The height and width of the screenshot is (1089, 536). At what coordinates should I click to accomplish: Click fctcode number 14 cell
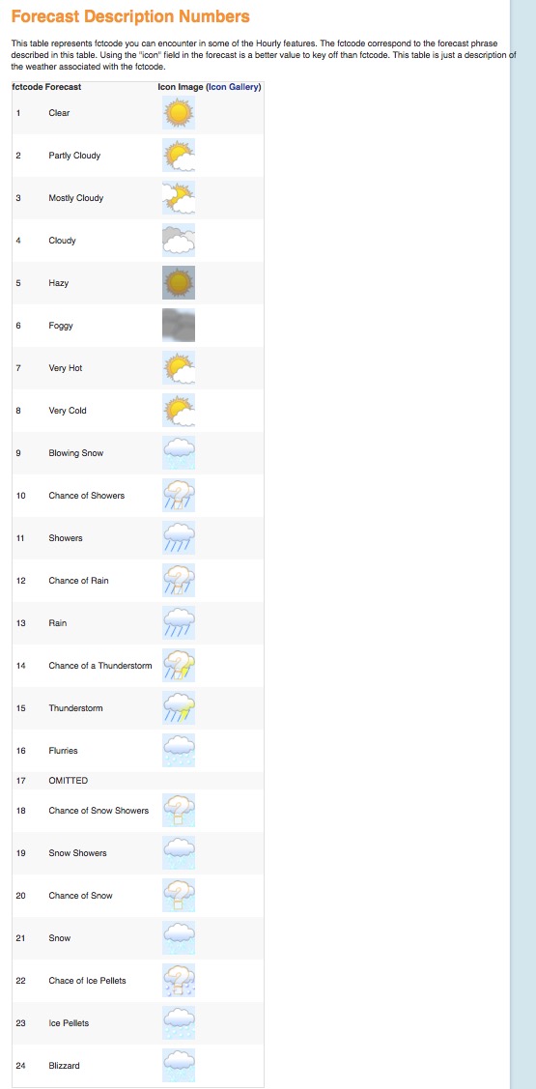[x=20, y=666]
